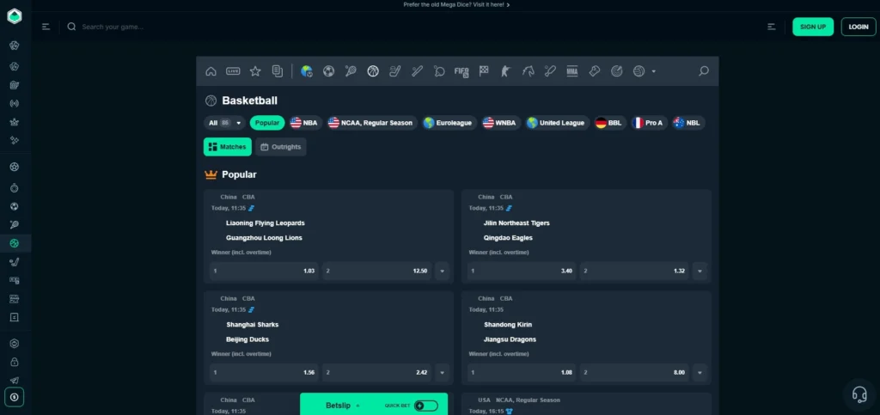Image resolution: width=880 pixels, height=415 pixels.
Task: Select checkered racing flag icon
Action: pos(484,71)
